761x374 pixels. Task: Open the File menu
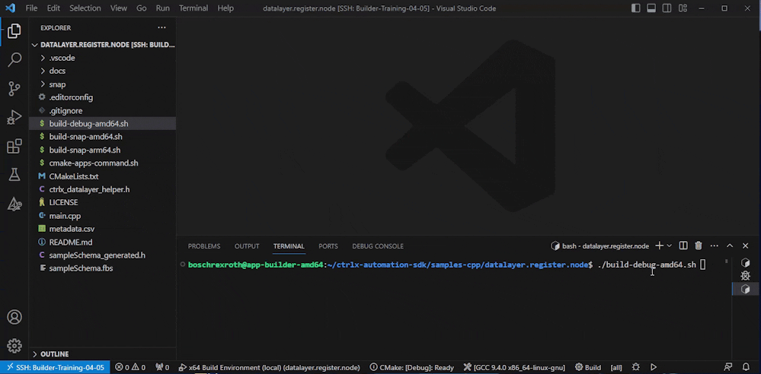click(31, 8)
